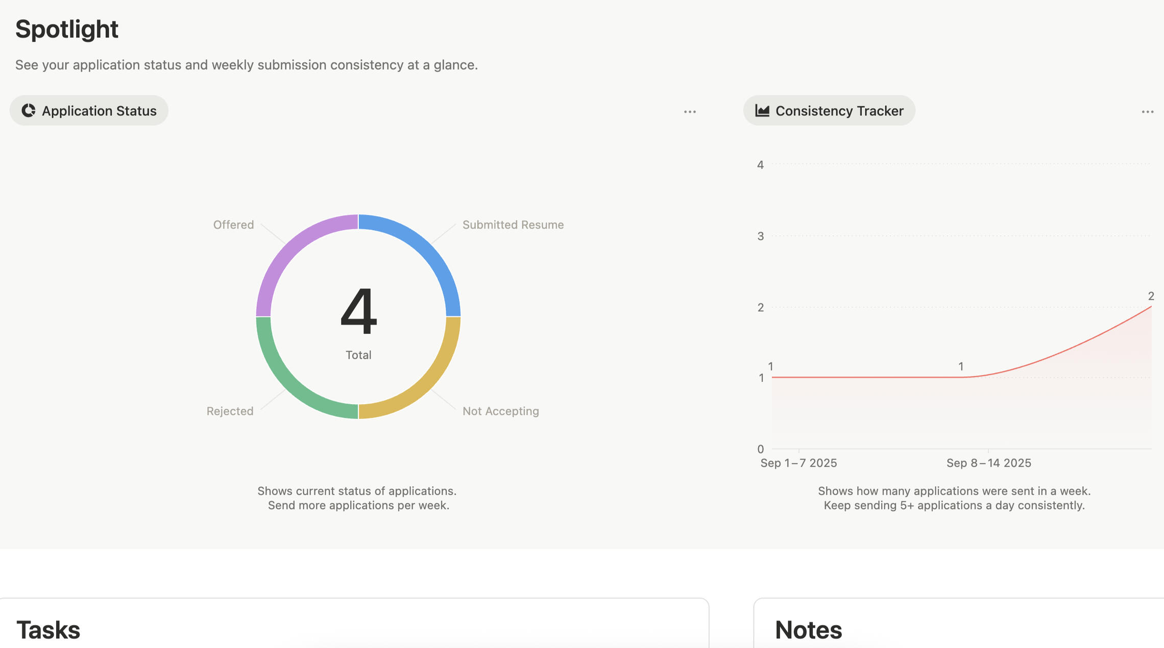This screenshot has height=648, width=1164.
Task: Click the Offered chart label
Action: point(233,225)
